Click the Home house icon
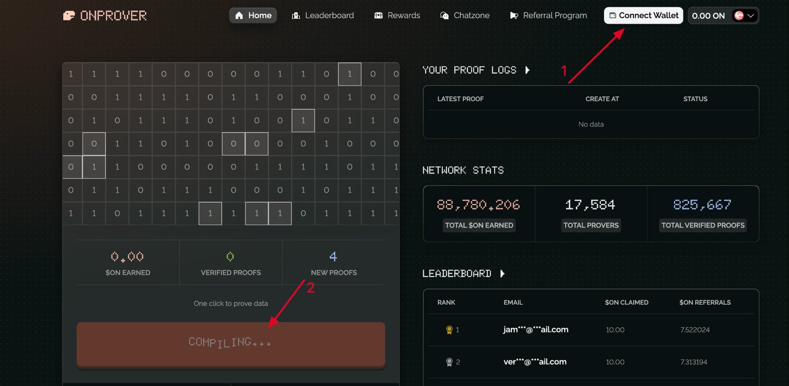The height and width of the screenshot is (386, 789). 239,16
